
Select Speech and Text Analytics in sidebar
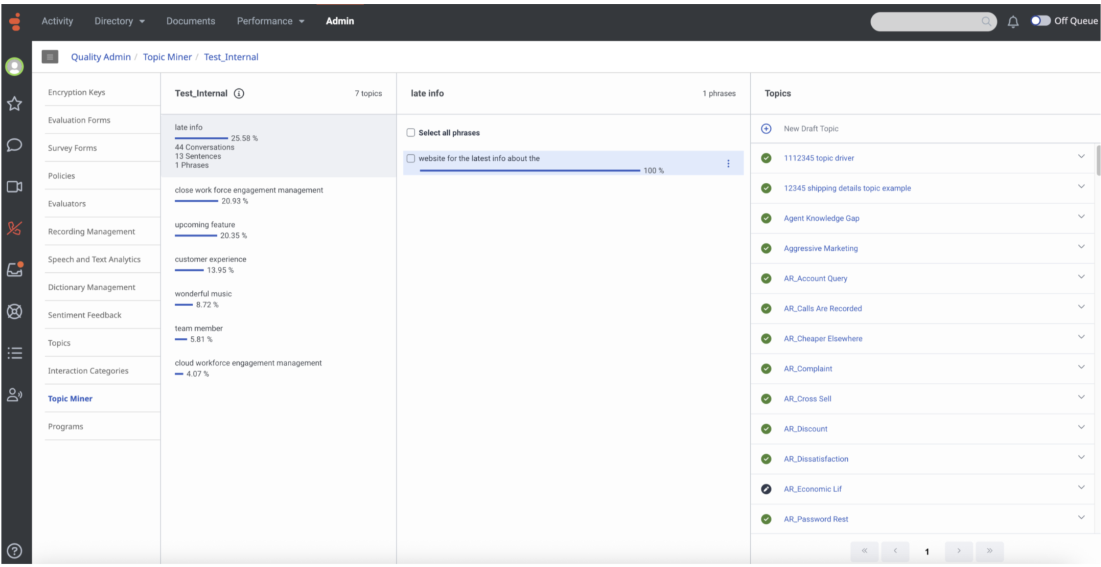[94, 259]
